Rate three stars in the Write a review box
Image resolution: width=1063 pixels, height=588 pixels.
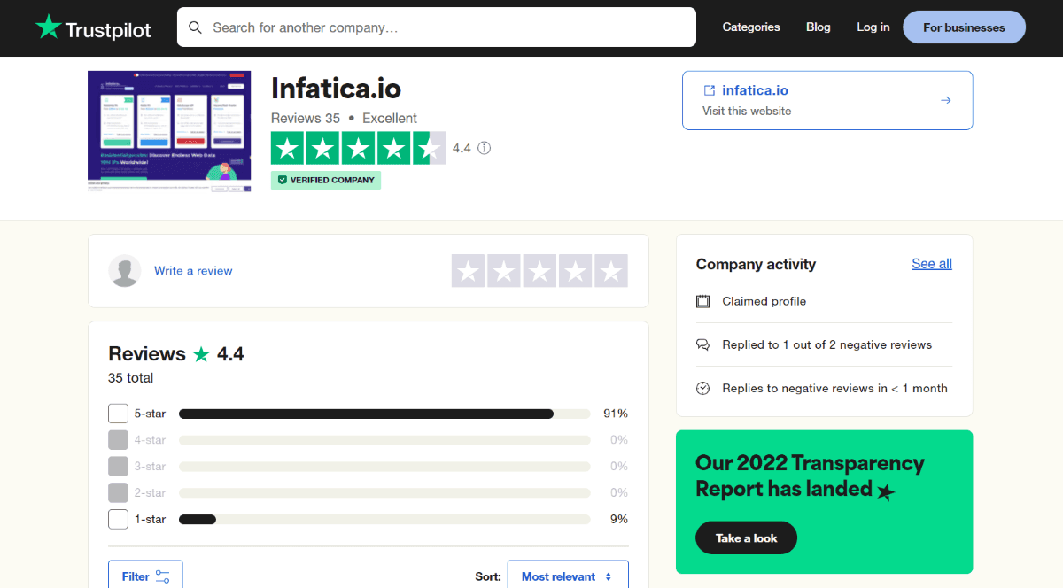click(x=539, y=271)
